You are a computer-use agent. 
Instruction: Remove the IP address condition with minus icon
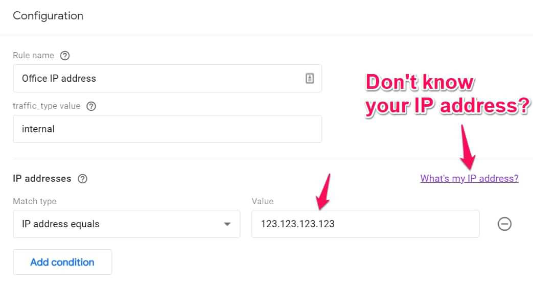click(x=504, y=224)
